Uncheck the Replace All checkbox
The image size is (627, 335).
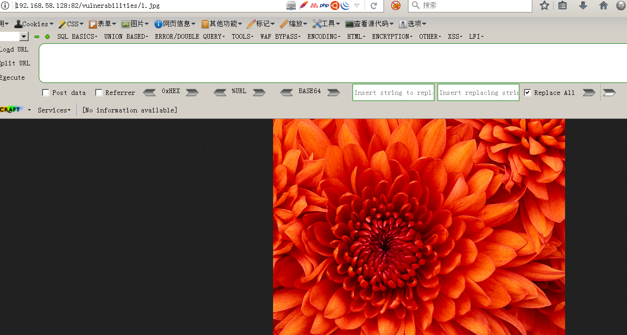528,93
